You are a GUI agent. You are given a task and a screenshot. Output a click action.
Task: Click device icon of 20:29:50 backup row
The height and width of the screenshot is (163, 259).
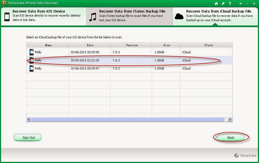coord(32,52)
